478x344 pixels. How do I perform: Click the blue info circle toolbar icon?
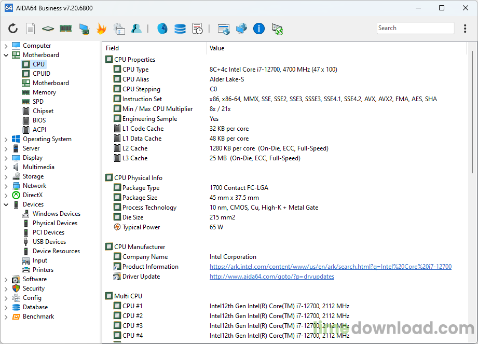coord(259,29)
